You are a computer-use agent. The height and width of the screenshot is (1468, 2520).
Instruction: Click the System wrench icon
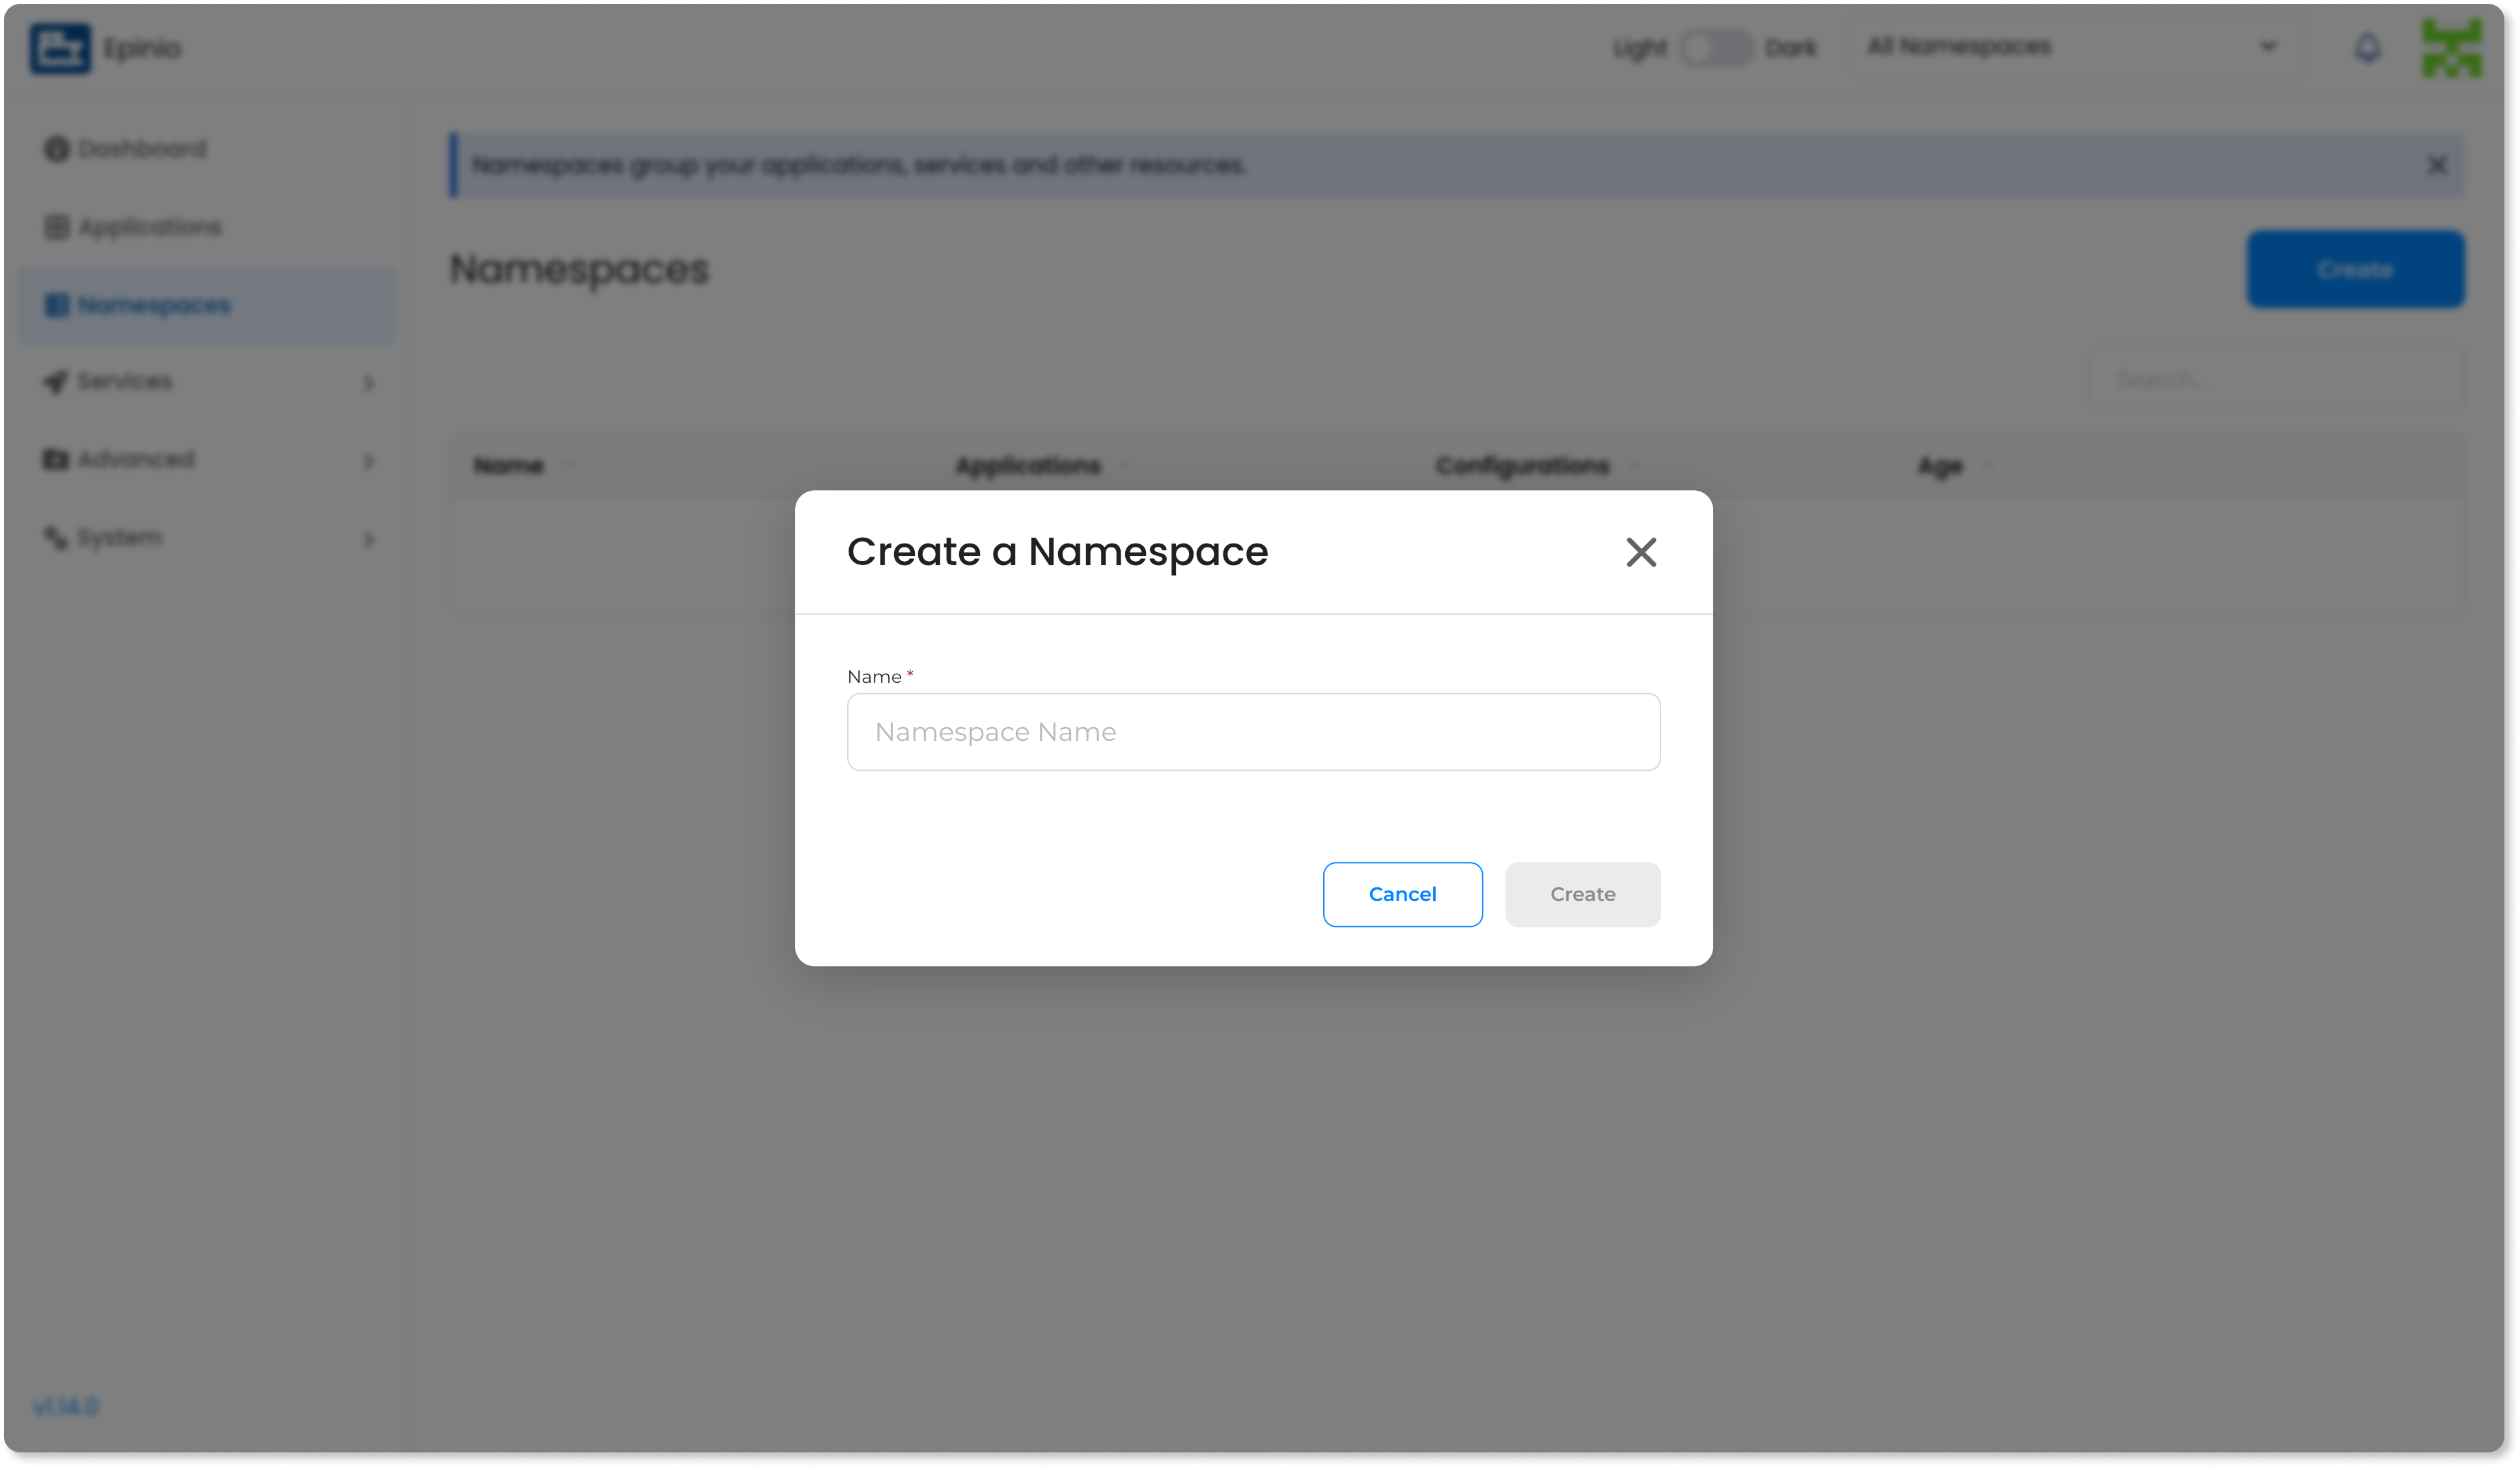(56, 538)
